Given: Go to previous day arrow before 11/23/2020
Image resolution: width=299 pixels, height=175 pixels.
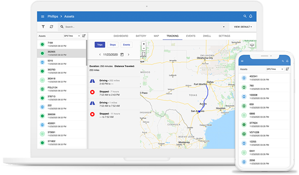Looking at the screenshot, I should click(100, 55).
